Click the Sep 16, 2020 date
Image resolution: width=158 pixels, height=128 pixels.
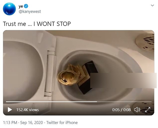(x=31, y=123)
